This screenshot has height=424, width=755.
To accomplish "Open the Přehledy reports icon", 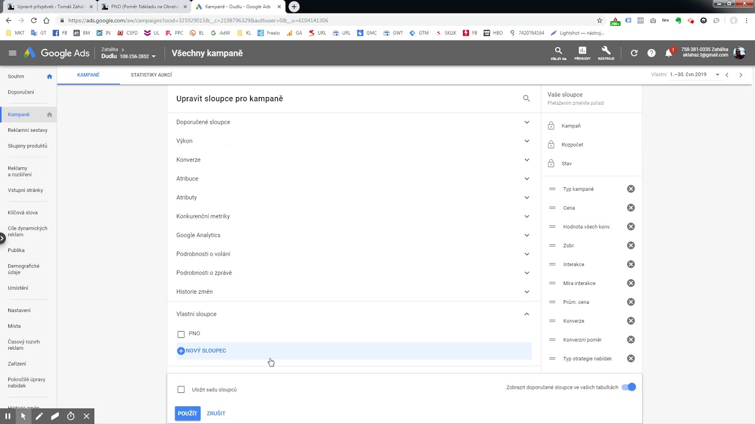I will pos(582,53).
